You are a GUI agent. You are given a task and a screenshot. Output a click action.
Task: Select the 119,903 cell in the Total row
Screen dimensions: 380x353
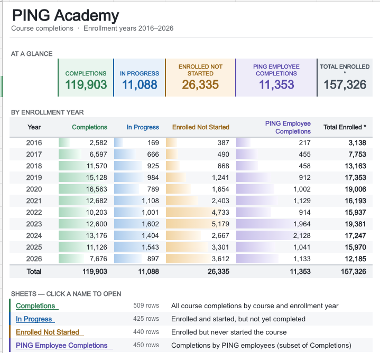(95, 271)
